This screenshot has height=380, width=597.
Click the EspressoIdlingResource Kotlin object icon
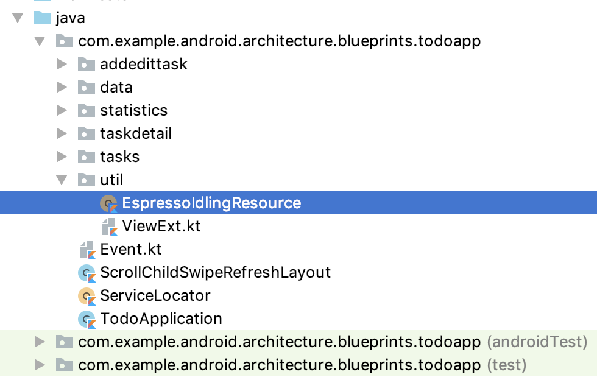coord(109,203)
